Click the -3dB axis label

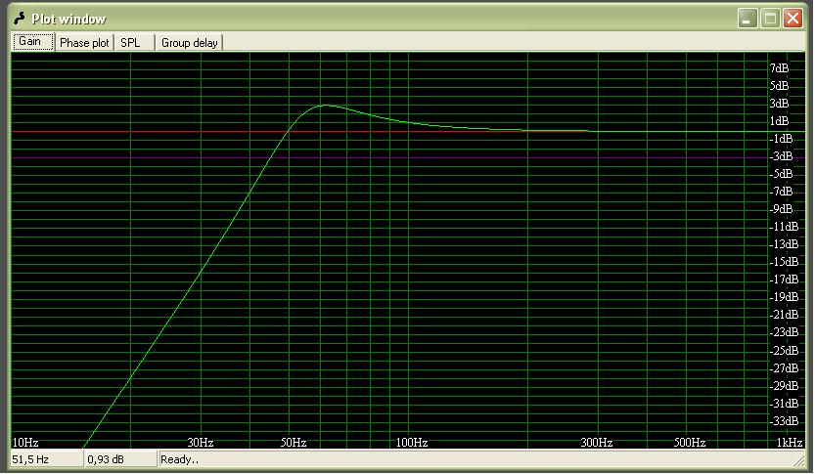(x=781, y=156)
